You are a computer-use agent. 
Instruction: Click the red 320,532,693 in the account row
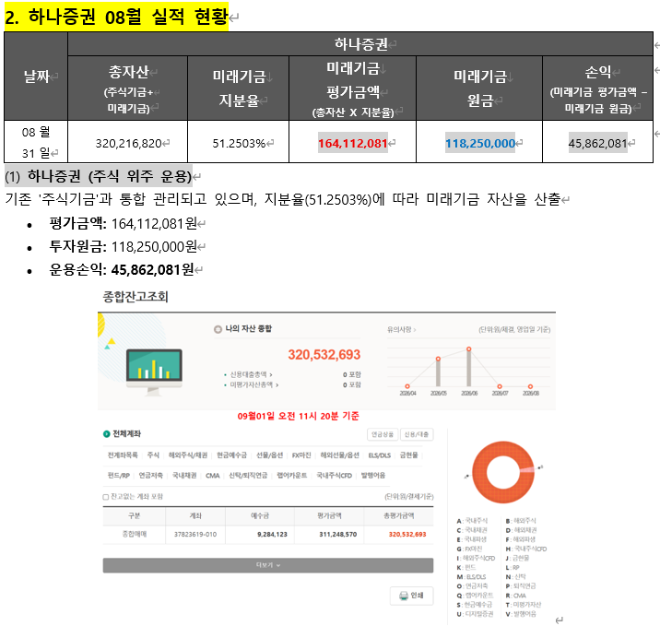coord(407,534)
